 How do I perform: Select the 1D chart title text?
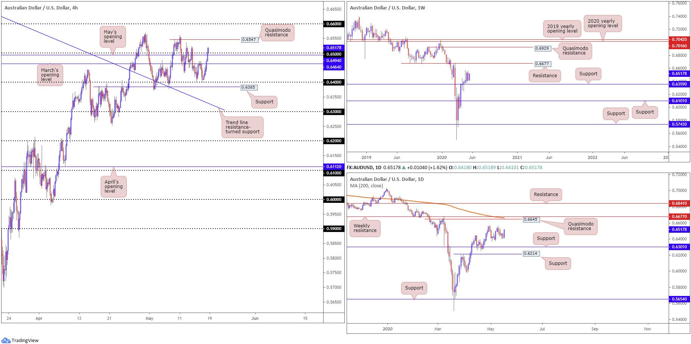tap(387, 179)
